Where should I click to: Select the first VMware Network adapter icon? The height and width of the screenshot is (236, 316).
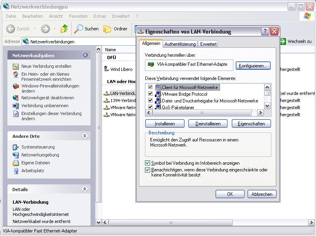coord(106,108)
